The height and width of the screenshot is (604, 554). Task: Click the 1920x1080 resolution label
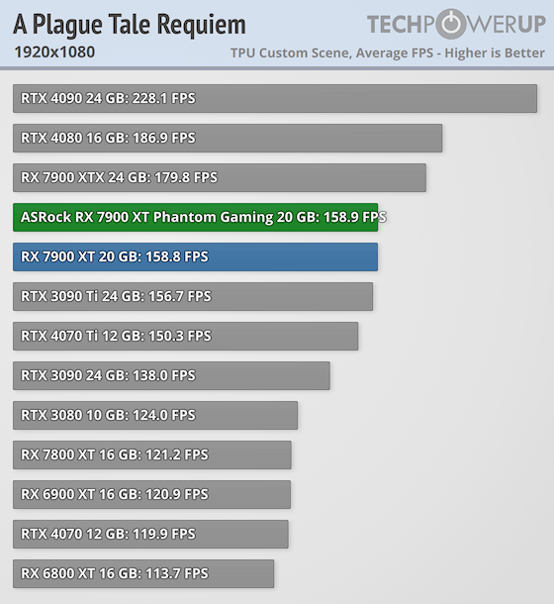click(54, 52)
